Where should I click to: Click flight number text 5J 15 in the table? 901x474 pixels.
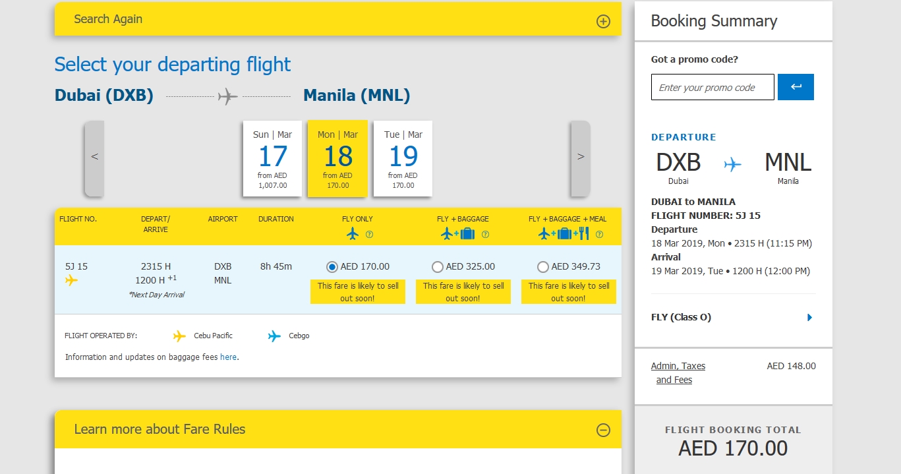76,267
